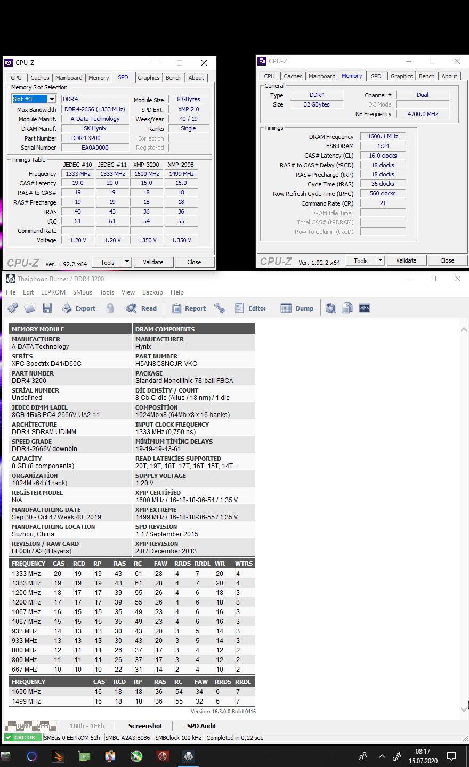469x767 pixels.
Task: Open the Memory tab in the SPD window
Action: point(99,78)
